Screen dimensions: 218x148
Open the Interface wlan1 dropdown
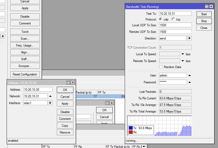point(50,103)
